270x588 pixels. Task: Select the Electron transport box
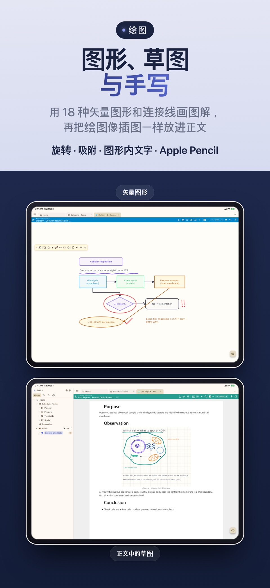pyautogui.click(x=170, y=282)
